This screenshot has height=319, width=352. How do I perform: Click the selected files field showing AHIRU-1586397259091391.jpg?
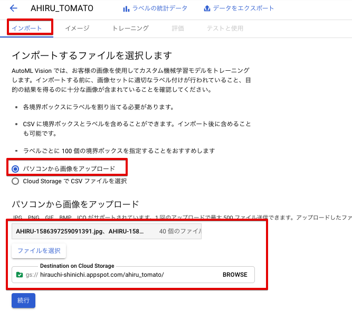tap(107, 231)
